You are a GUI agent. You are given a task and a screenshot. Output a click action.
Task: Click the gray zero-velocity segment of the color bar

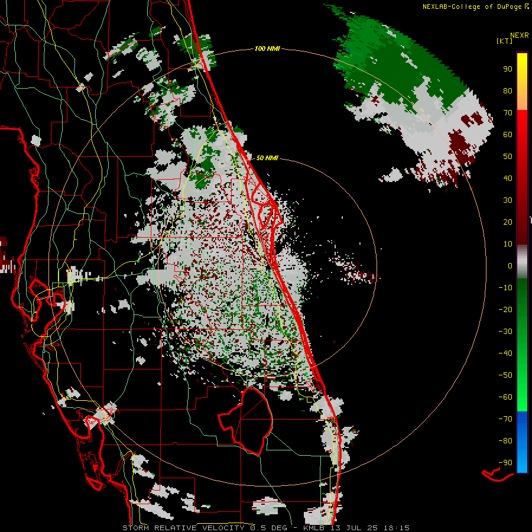pos(522,262)
